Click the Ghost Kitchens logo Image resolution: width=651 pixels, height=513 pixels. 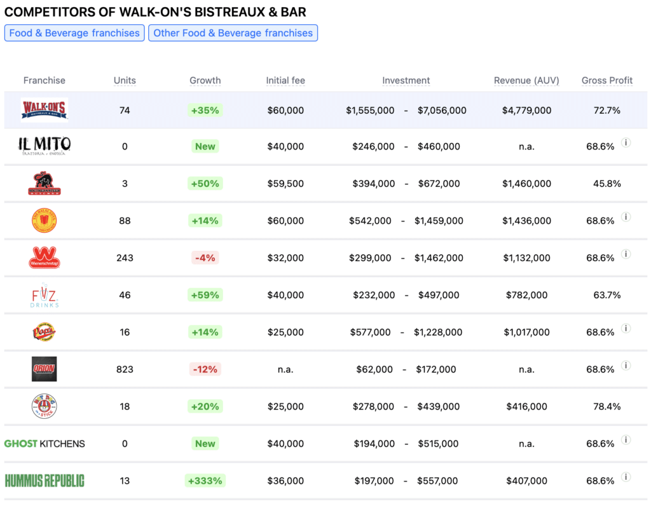coord(45,443)
